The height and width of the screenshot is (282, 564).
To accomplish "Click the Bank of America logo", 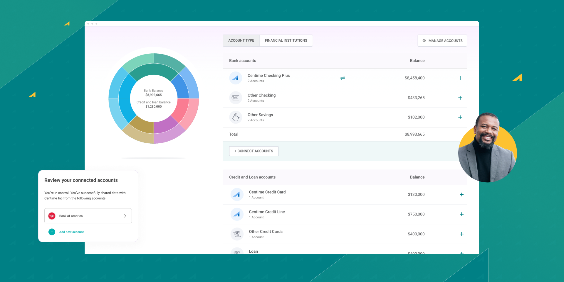I will [52, 216].
